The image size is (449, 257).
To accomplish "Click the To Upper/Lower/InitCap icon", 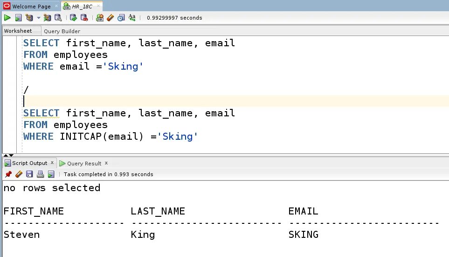I will click(132, 18).
